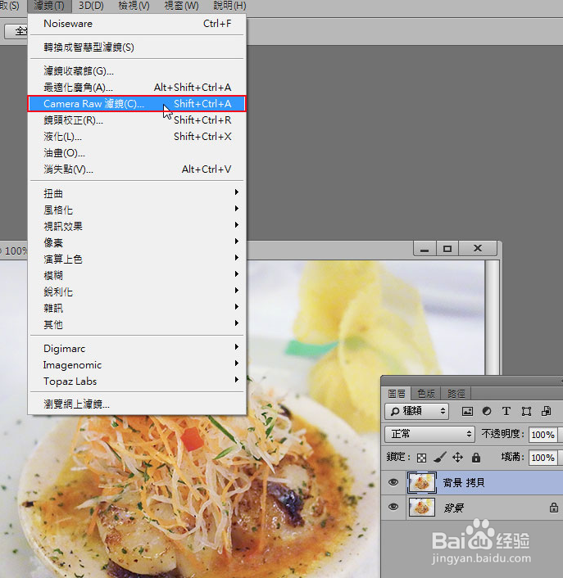The width and height of the screenshot is (563, 578).
Task: Click the document window vertical scrollbar
Action: click(492, 318)
